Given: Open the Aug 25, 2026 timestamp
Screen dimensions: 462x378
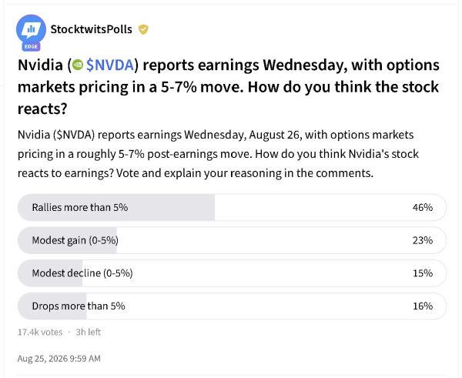Looking at the screenshot, I should tap(59, 359).
